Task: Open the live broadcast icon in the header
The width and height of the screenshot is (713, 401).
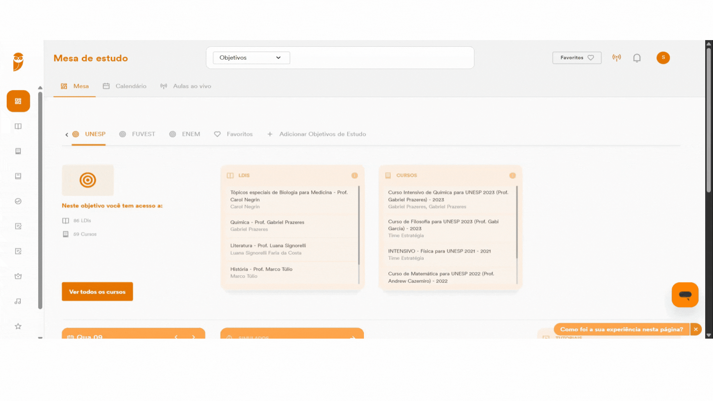Action: pyautogui.click(x=616, y=58)
